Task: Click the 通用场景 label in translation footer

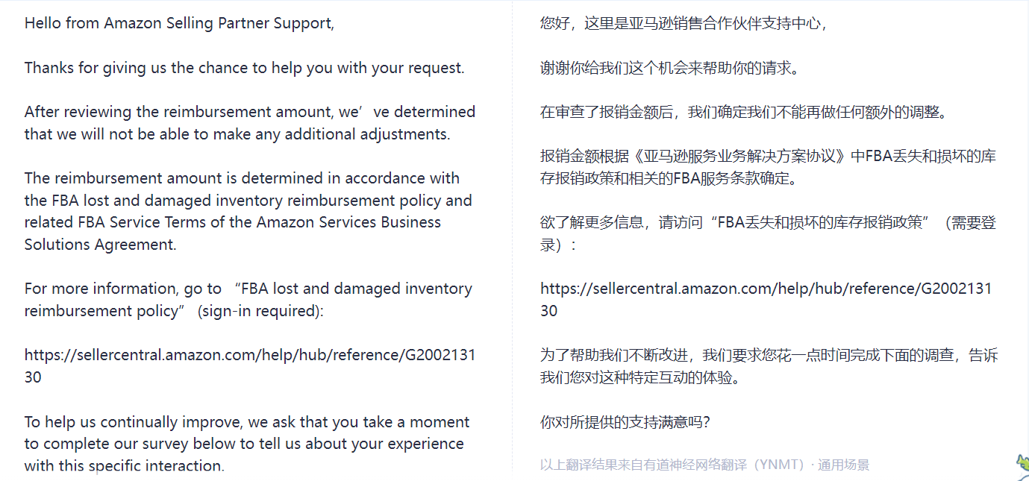Action: click(x=843, y=465)
